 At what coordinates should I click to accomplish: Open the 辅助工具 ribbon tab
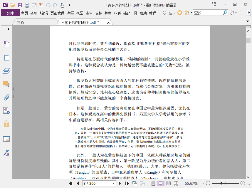(130, 13)
